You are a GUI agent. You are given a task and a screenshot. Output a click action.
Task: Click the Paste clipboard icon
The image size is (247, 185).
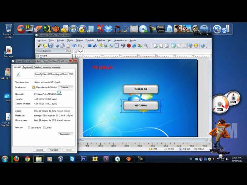pyautogui.click(x=68, y=45)
